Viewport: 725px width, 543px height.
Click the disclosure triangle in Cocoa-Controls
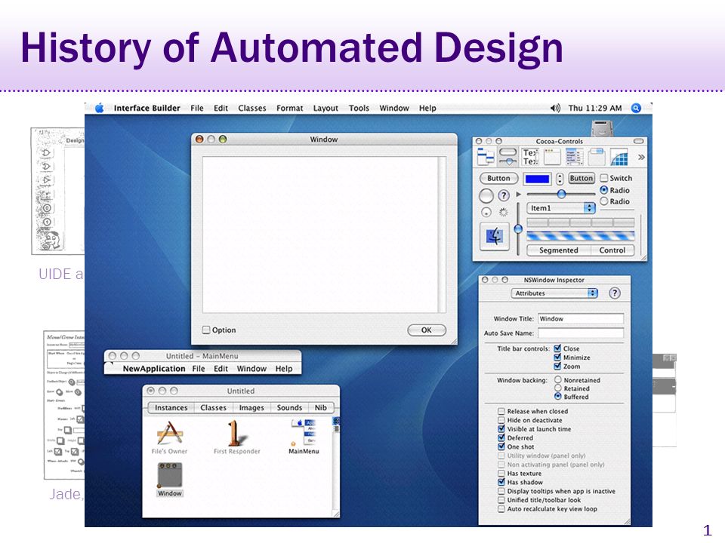518,195
